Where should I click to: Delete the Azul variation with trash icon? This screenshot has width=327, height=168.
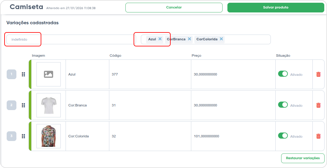[318, 74]
